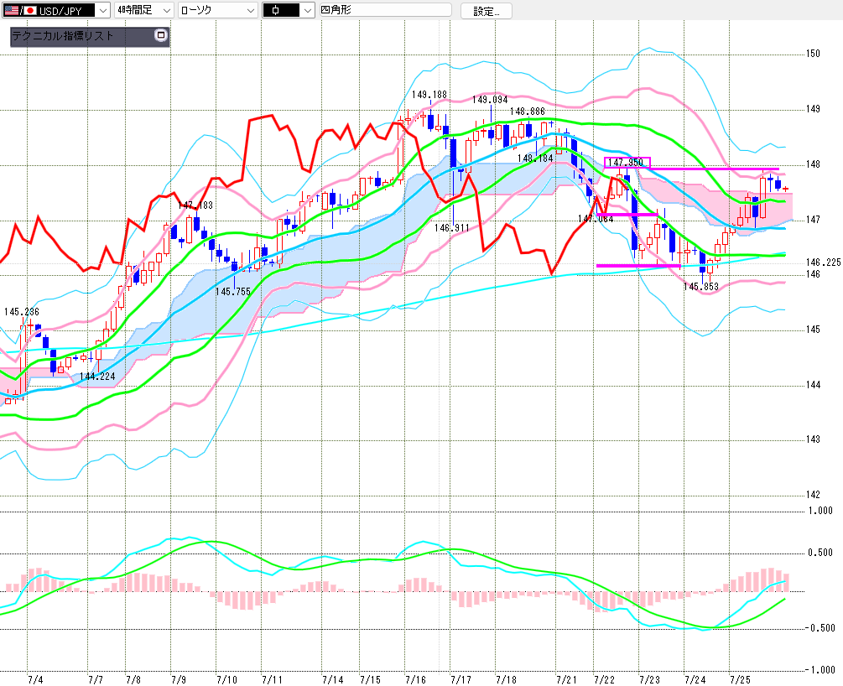Viewport: 843px width, 686px height.
Task: Click the 7/17 date label
Action: click(x=461, y=680)
